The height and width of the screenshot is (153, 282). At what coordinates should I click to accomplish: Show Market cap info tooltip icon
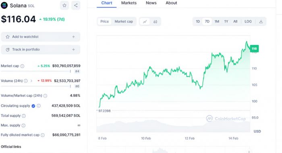coord(22,66)
